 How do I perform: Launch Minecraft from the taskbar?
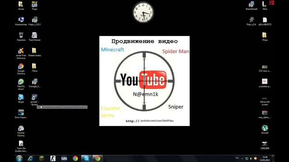pyautogui.click(x=42, y=158)
